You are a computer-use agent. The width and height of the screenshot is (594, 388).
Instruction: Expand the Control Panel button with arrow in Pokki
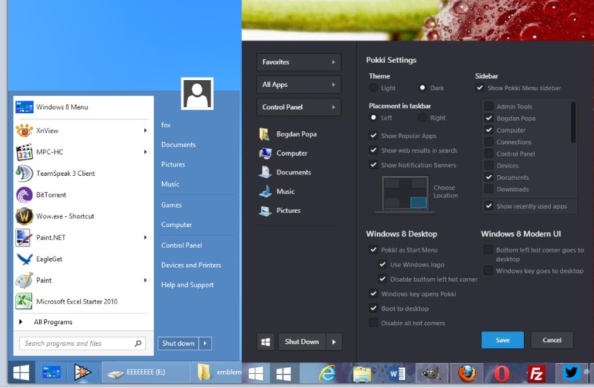tap(299, 107)
